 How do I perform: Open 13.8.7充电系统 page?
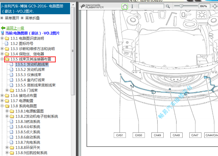click(28, 142)
